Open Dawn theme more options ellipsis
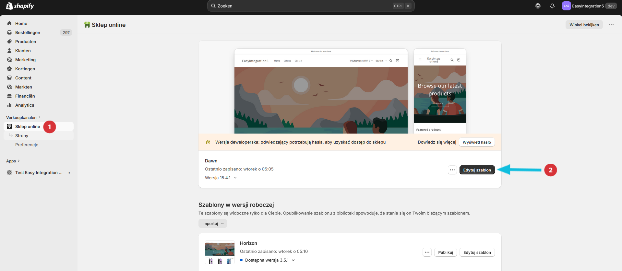The image size is (622, 271). [x=452, y=170]
